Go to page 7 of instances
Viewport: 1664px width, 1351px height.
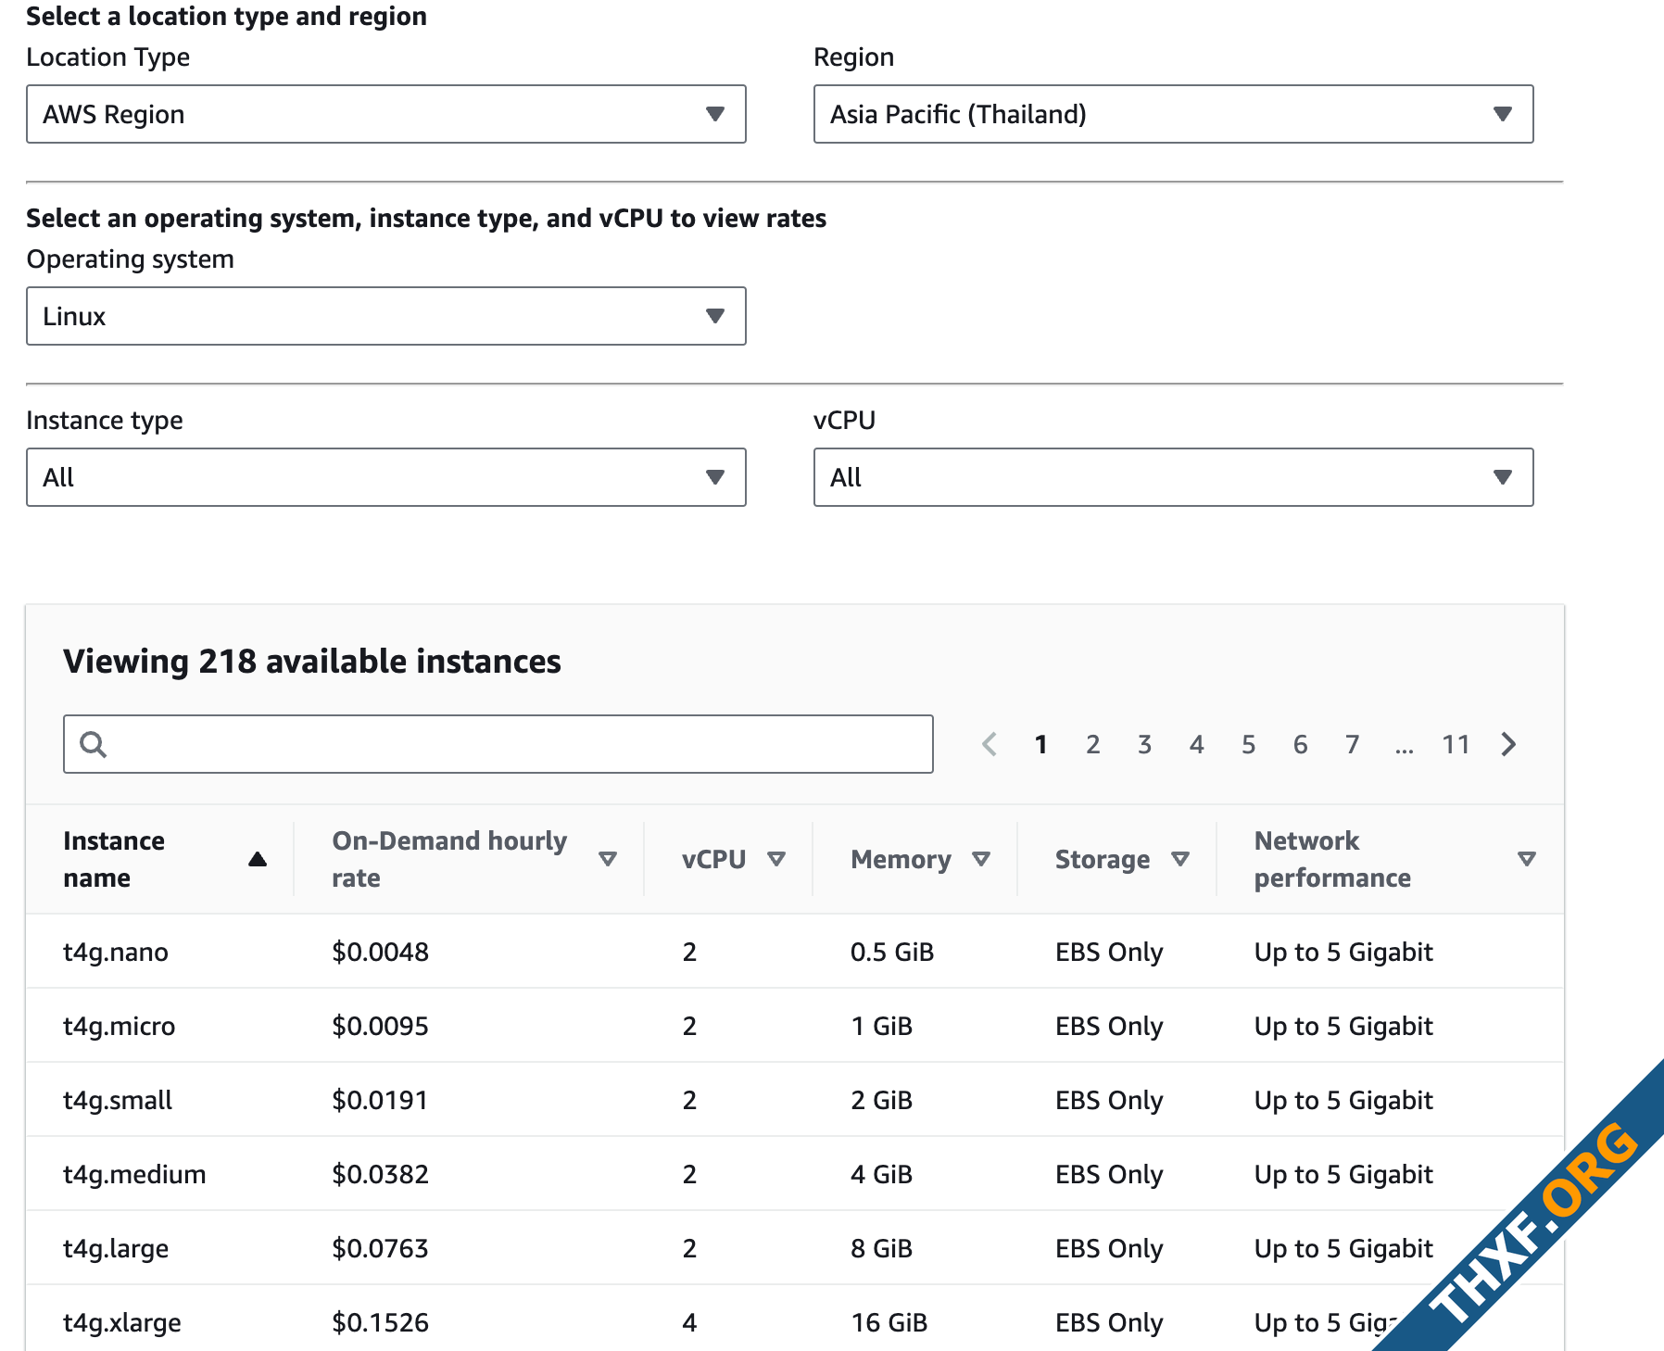coord(1353,744)
